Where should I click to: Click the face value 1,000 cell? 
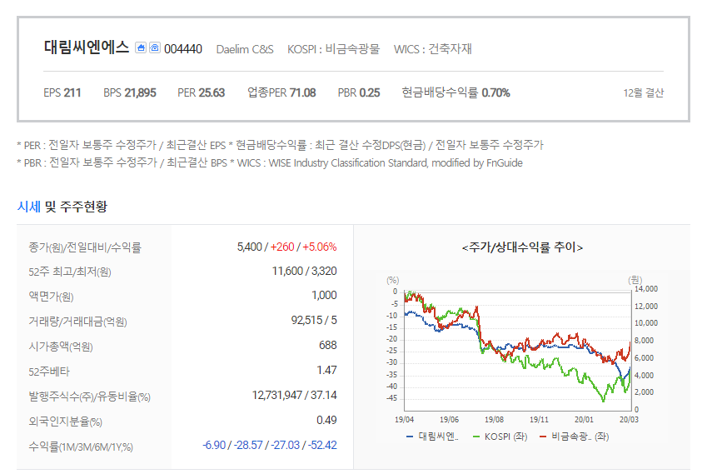click(324, 295)
